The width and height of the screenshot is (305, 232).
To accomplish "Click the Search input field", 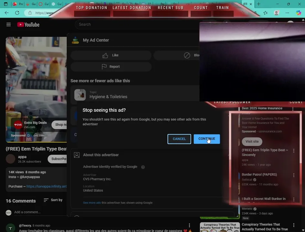I will pos(137,24).
